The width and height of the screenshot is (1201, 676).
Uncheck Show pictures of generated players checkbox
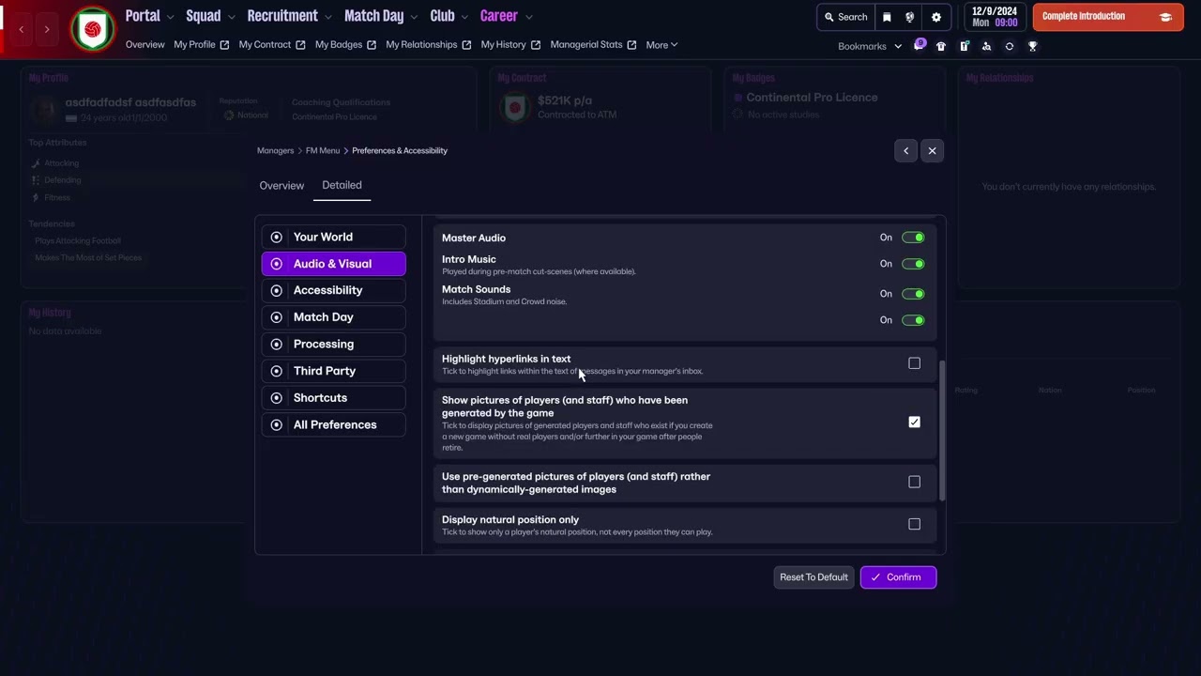click(914, 422)
